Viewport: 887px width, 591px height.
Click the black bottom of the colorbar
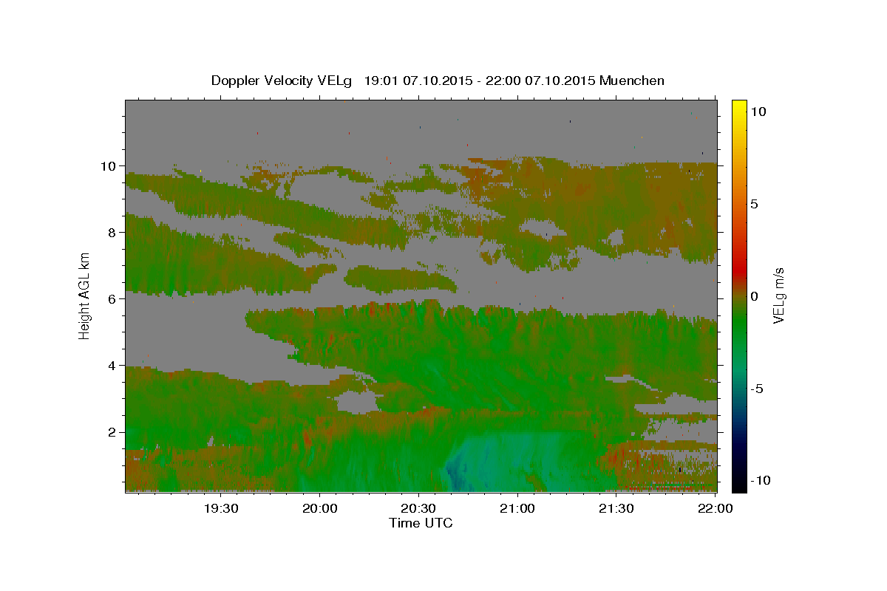[x=738, y=484]
